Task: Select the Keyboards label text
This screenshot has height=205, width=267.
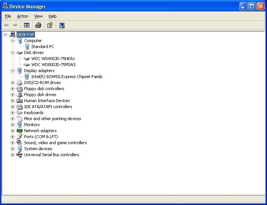Action: click(34, 113)
